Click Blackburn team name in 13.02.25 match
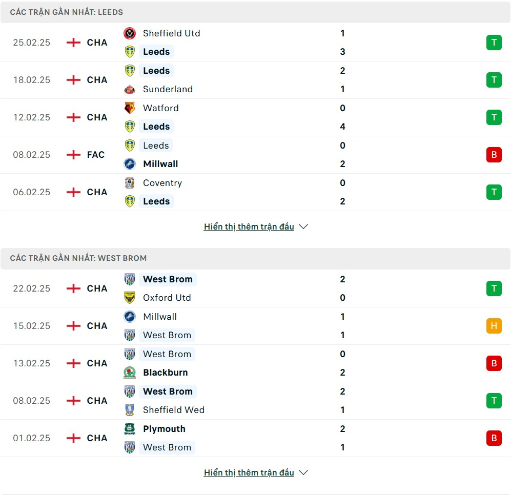 (165, 373)
